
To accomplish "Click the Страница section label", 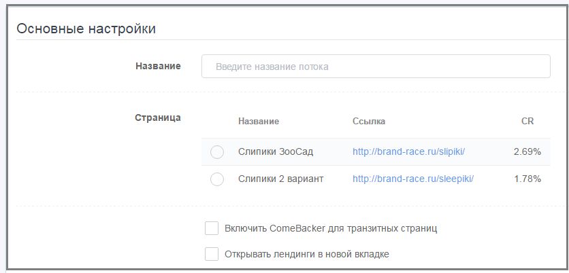I will tap(158, 117).
